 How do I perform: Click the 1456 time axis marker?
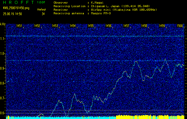pyautogui.click(x=109, y=26)
